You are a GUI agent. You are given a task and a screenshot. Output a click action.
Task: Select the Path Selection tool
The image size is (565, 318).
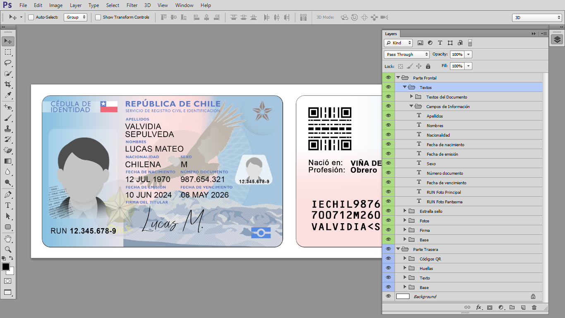(x=8, y=216)
